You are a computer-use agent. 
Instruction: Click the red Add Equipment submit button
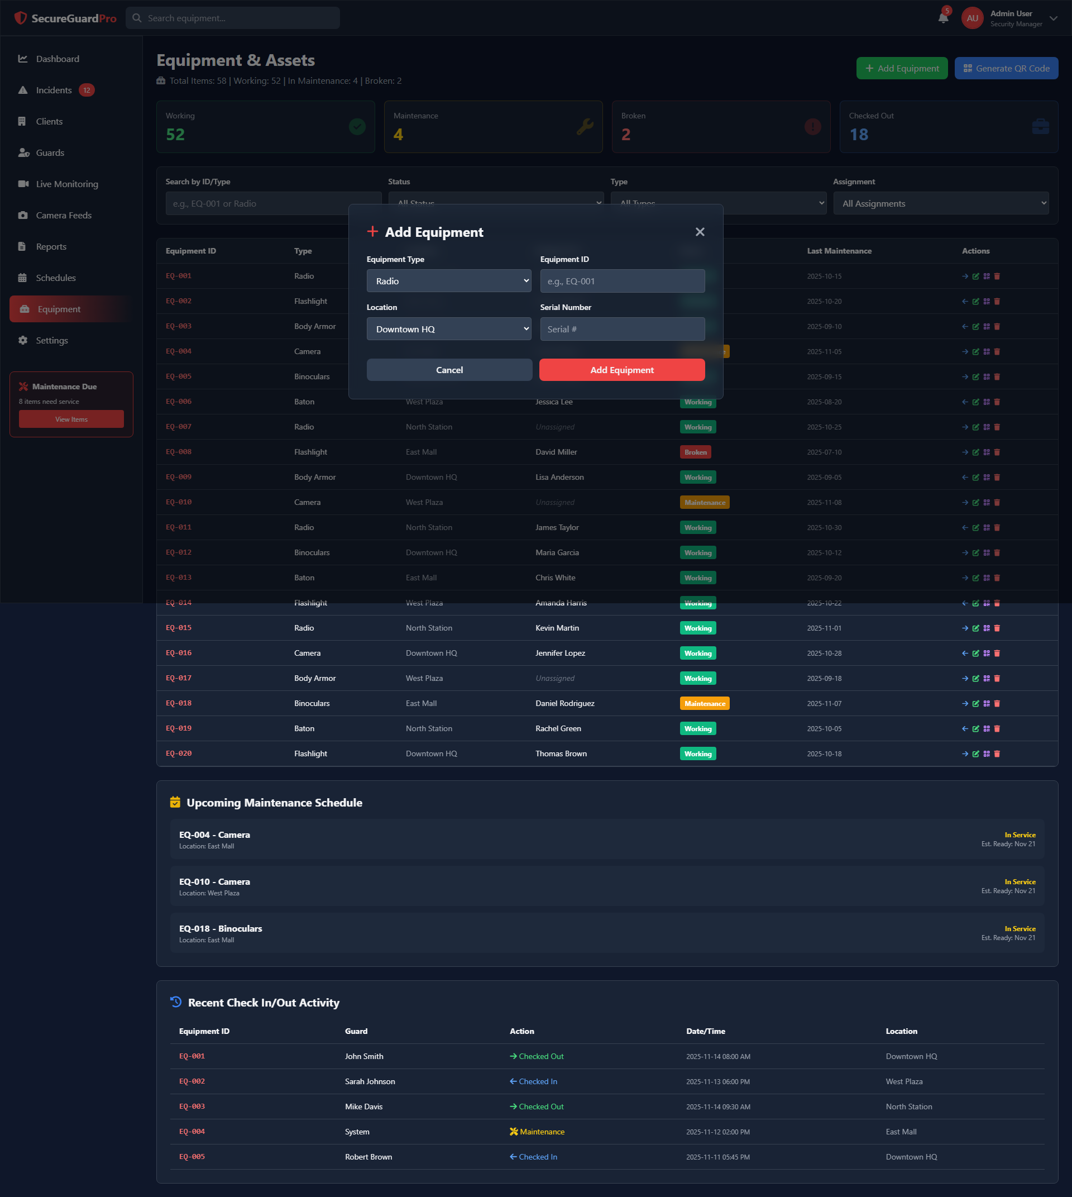pos(621,370)
